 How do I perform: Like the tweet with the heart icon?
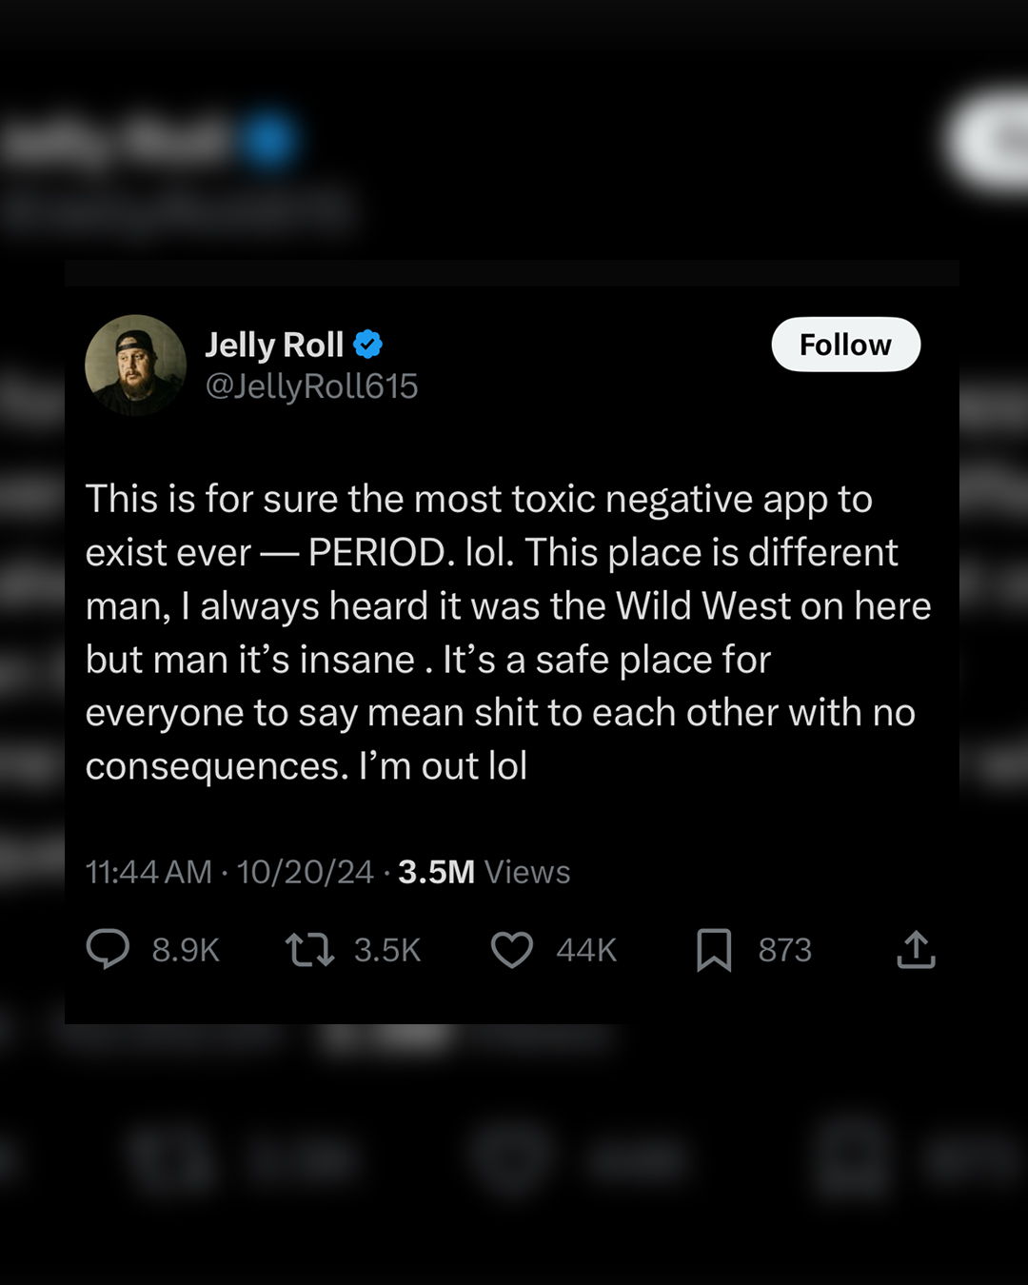[x=512, y=950]
